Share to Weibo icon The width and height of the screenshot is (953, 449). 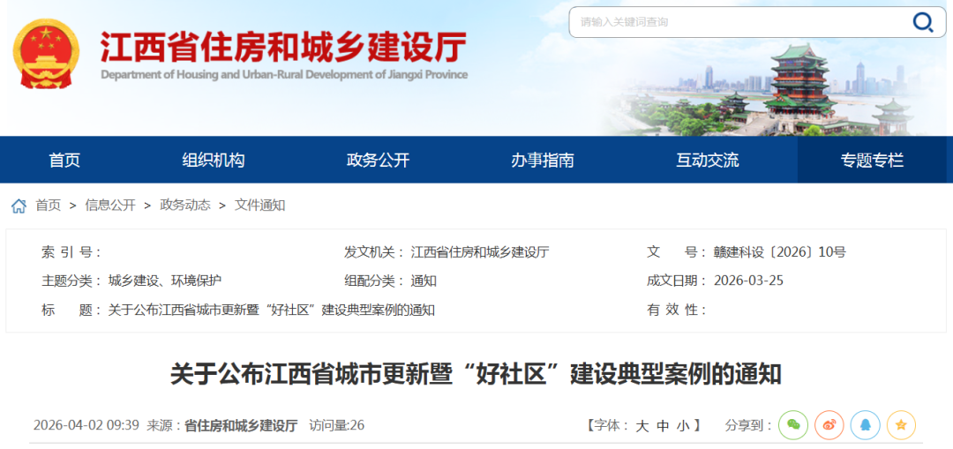tap(829, 425)
